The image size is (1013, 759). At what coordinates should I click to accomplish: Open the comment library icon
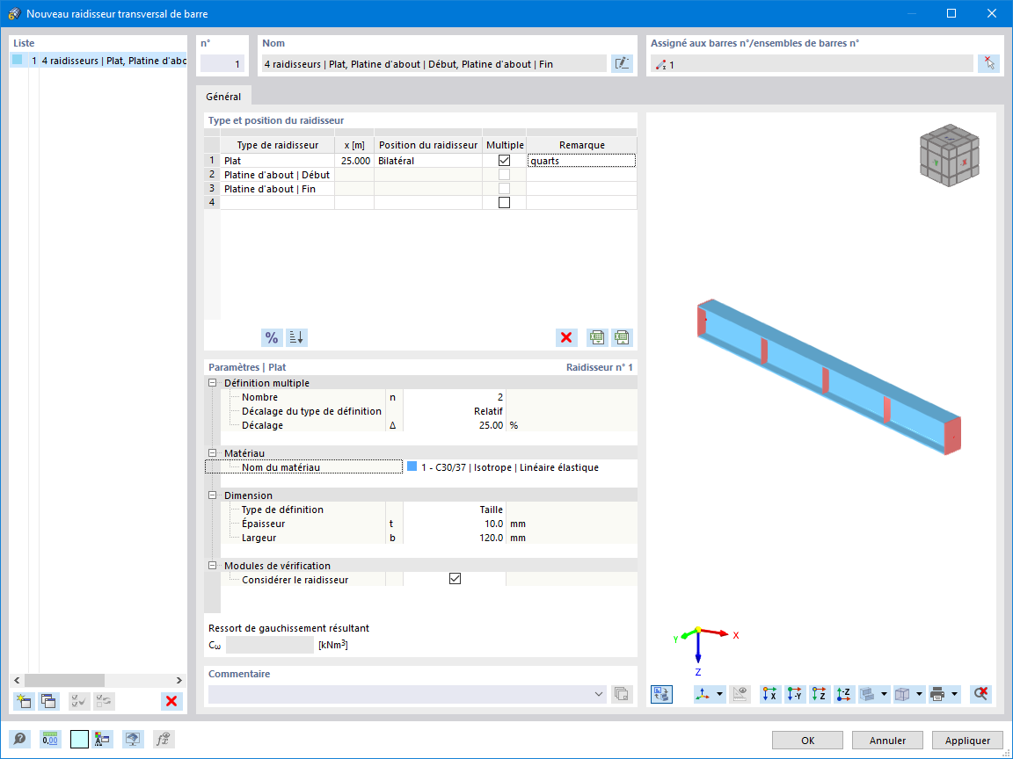tap(622, 694)
